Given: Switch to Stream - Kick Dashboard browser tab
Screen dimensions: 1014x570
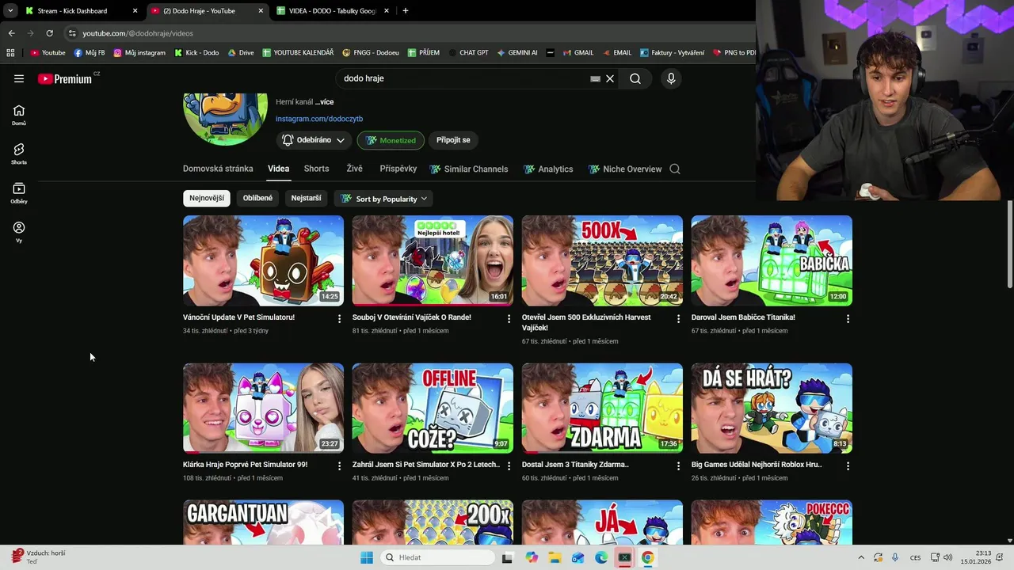Looking at the screenshot, I should (80, 11).
